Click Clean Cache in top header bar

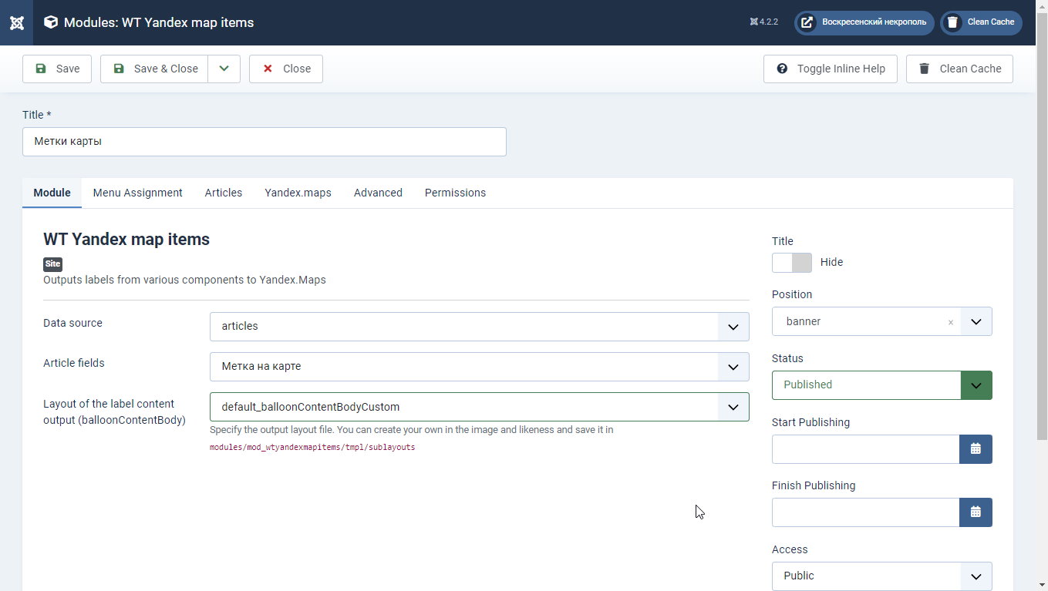[981, 22]
